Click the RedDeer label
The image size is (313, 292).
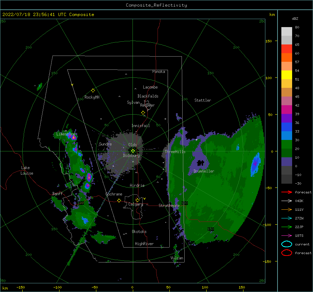147,105
